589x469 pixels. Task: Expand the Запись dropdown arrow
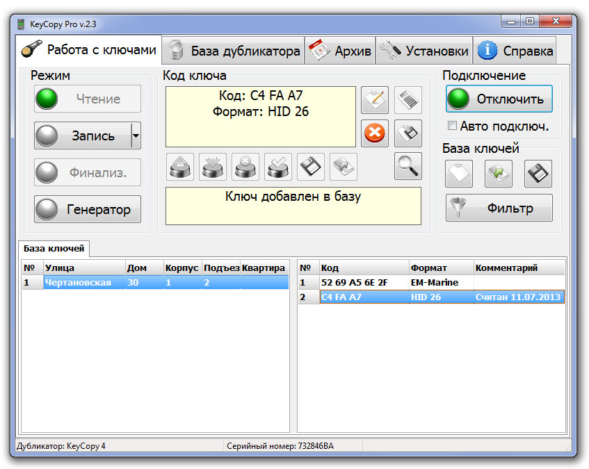(136, 135)
